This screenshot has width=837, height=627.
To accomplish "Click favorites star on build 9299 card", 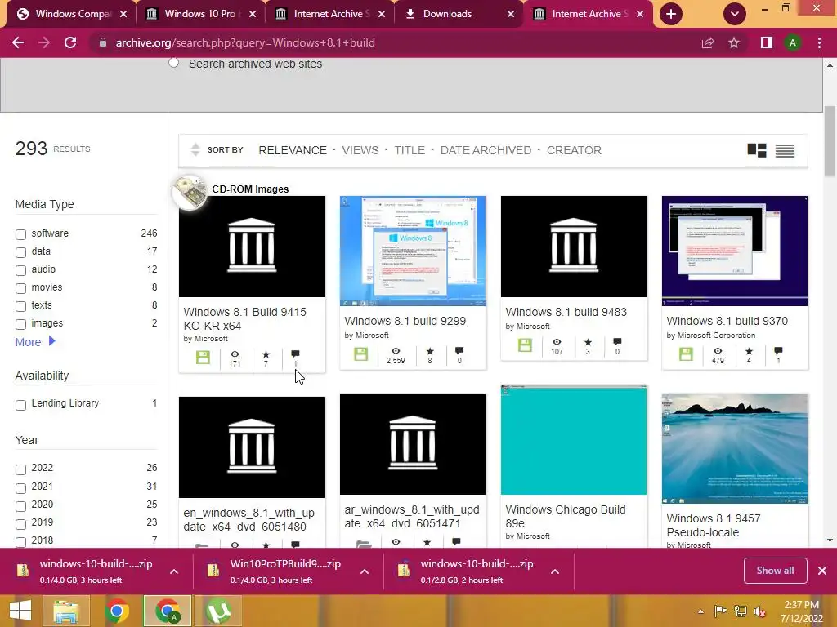I will (x=430, y=351).
